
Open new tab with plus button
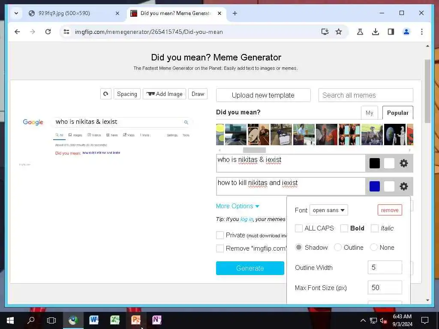(235, 13)
